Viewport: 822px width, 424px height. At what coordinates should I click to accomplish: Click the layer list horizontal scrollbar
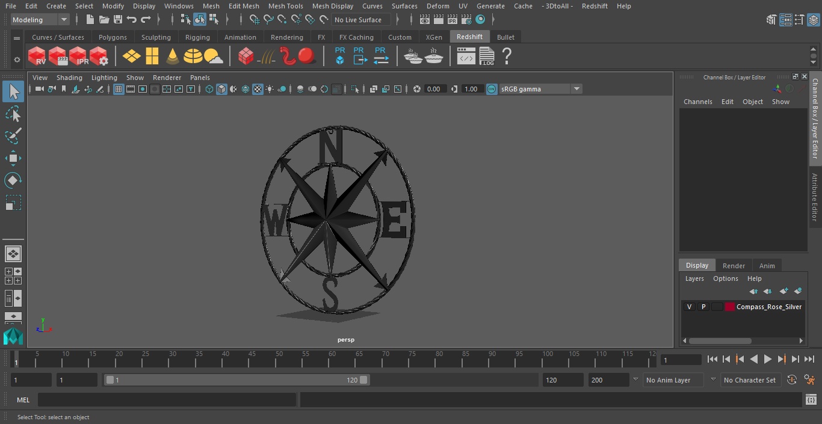click(x=720, y=340)
